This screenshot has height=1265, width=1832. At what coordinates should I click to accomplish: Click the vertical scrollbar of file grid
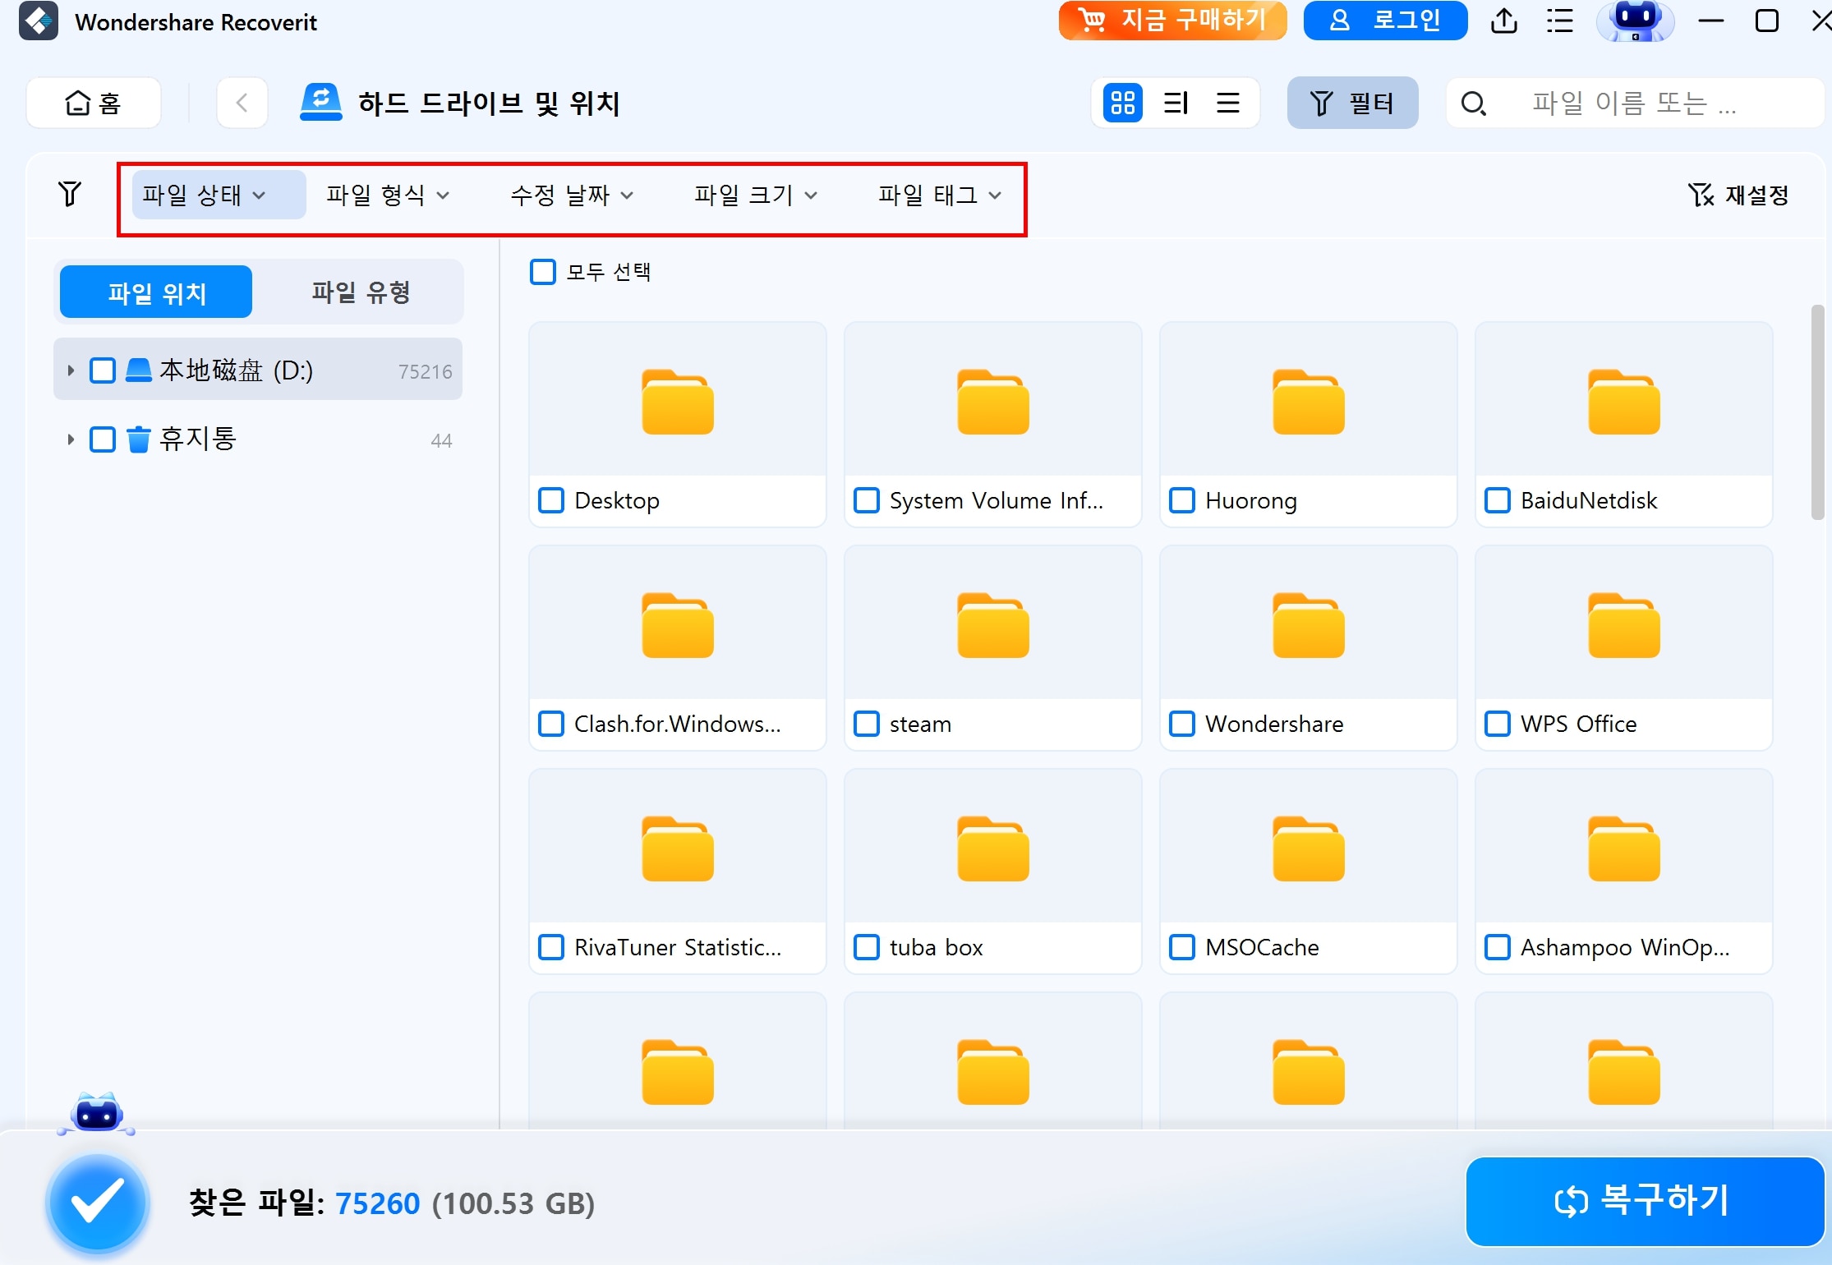[x=1817, y=412]
